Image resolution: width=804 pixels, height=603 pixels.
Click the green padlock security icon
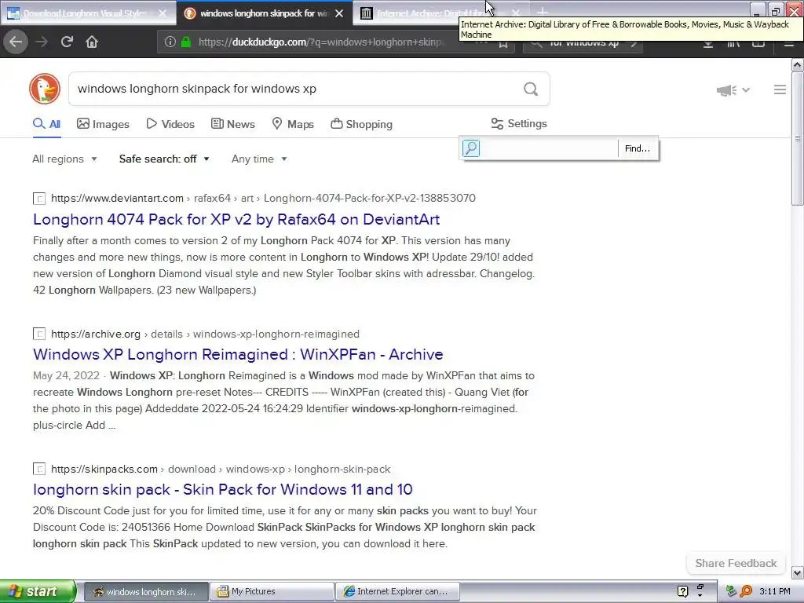[186, 42]
